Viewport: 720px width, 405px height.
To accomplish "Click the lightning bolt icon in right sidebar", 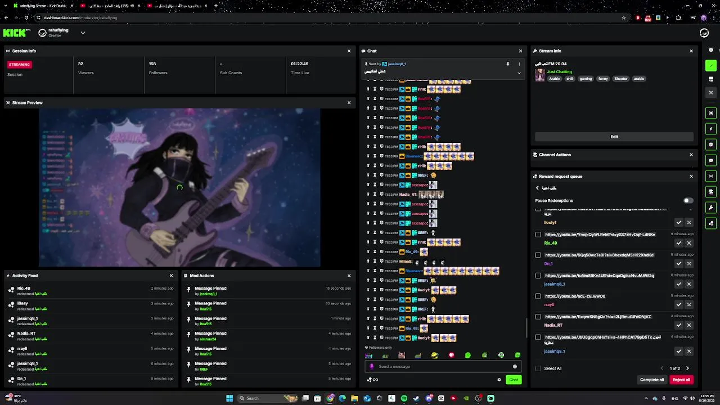I will pyautogui.click(x=711, y=129).
